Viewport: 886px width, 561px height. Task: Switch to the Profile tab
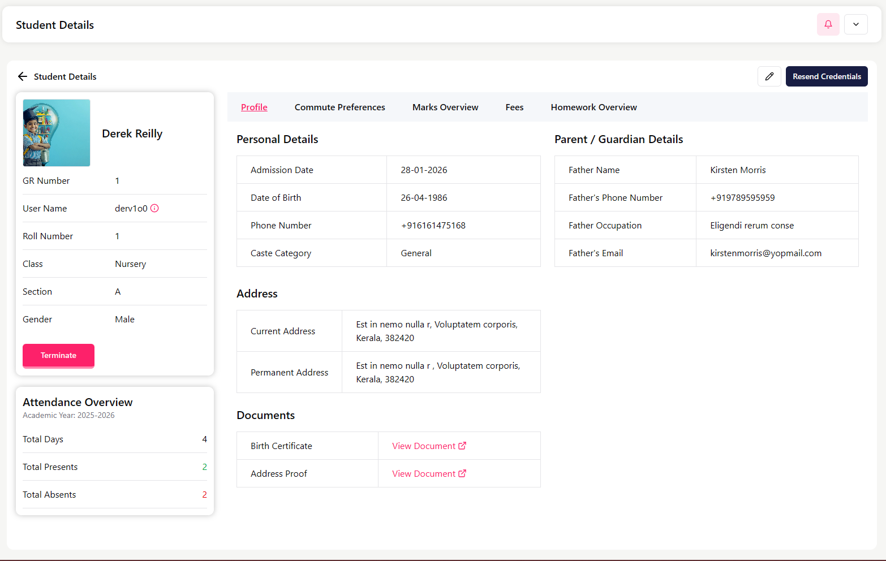tap(254, 107)
